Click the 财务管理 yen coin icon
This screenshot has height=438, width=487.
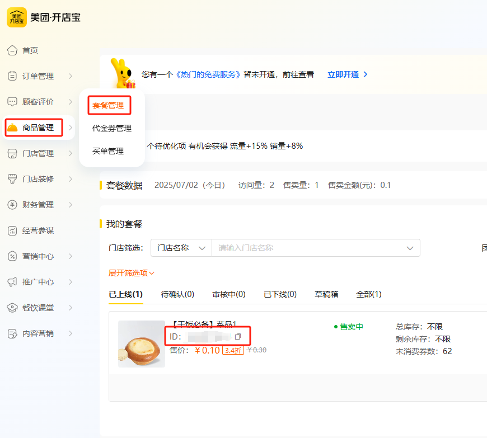pyautogui.click(x=12, y=205)
